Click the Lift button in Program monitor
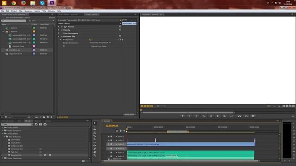Image resolution: width=296 pixels, height=166 pixels. tap(240, 116)
